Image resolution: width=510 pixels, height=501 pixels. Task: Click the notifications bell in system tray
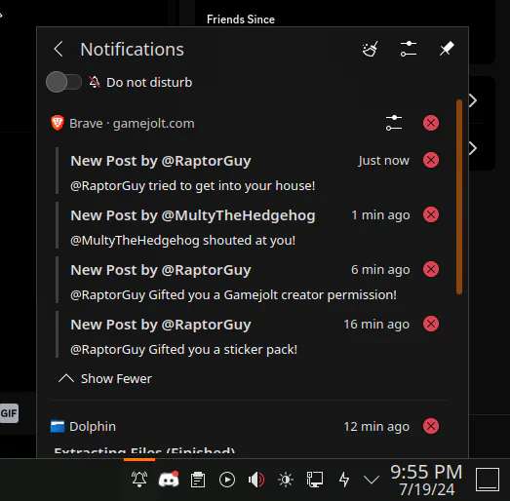(x=139, y=480)
